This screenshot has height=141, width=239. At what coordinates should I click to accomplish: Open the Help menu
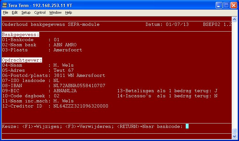click(68, 12)
